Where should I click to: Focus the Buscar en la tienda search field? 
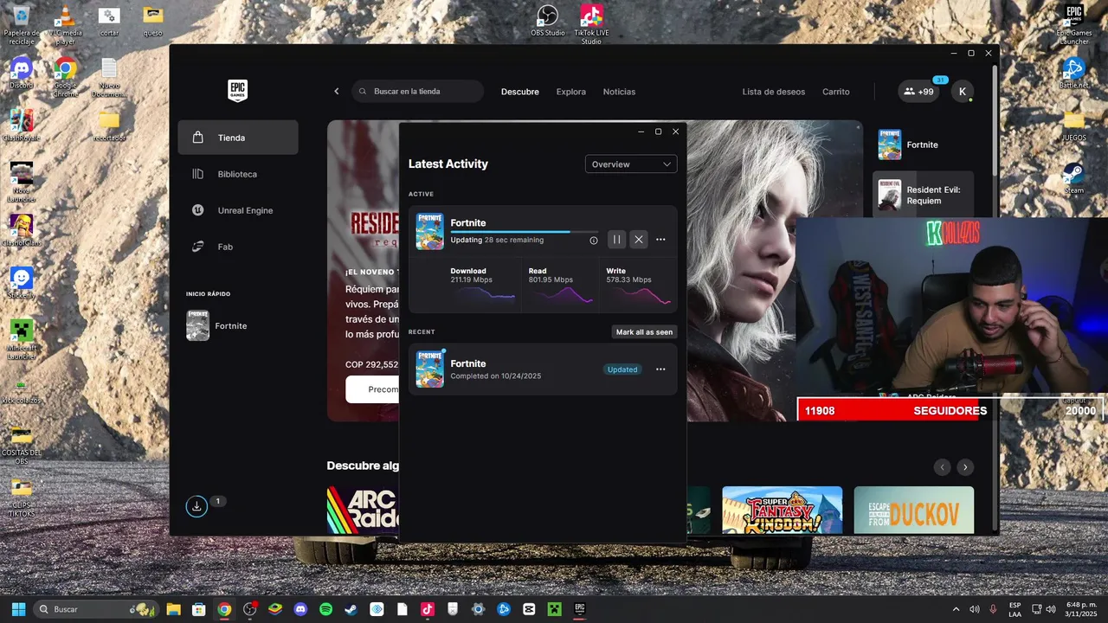tap(418, 92)
